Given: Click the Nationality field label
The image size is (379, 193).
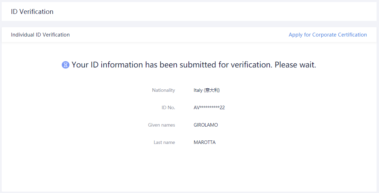Looking at the screenshot, I should pos(163,90).
